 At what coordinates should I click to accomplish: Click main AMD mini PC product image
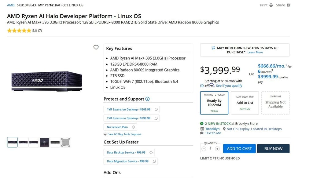point(47,81)
